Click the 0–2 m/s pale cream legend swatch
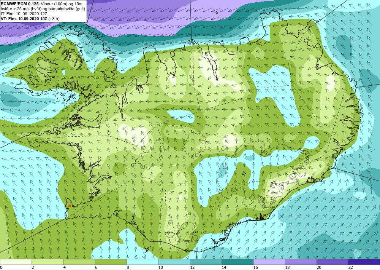The height and width of the screenshot is (270, 380). [16, 262]
